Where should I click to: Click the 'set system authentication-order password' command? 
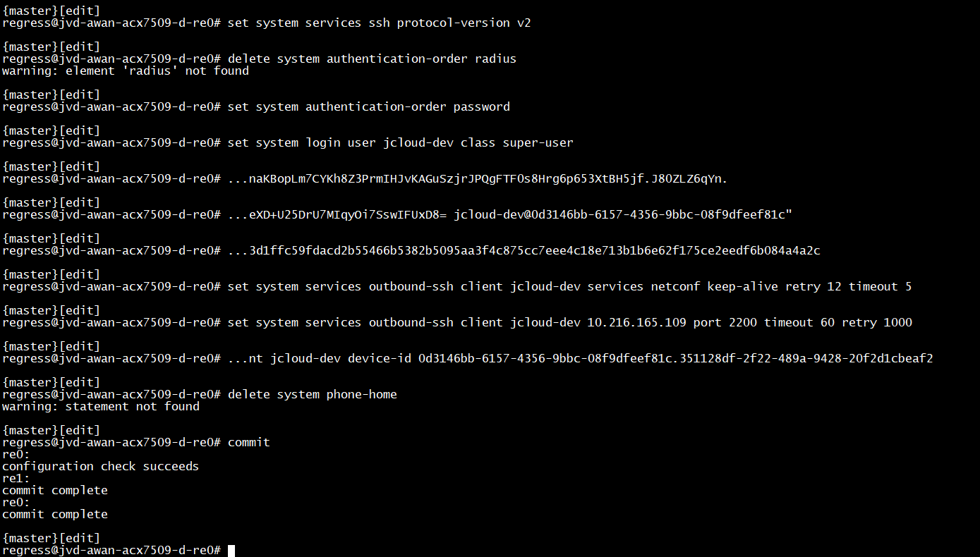click(x=368, y=106)
